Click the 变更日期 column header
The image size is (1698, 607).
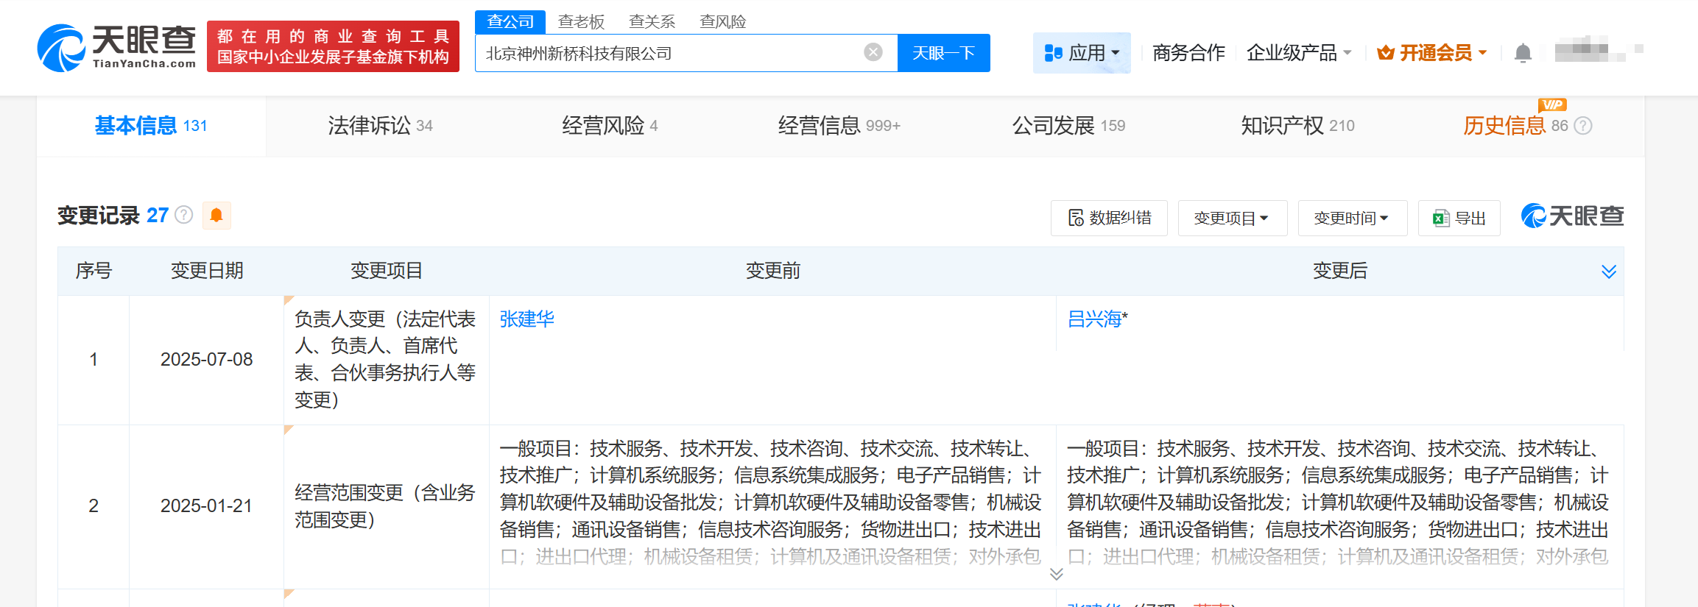[207, 271]
